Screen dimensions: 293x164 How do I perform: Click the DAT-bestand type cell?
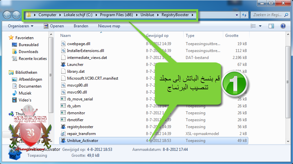coord(197,58)
